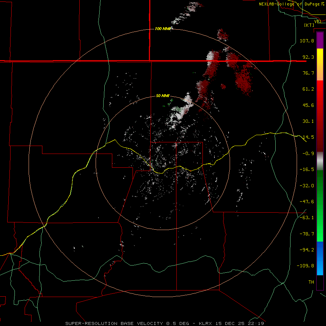
Task: Click the 14.5 velocity scale value
Action: (308, 137)
